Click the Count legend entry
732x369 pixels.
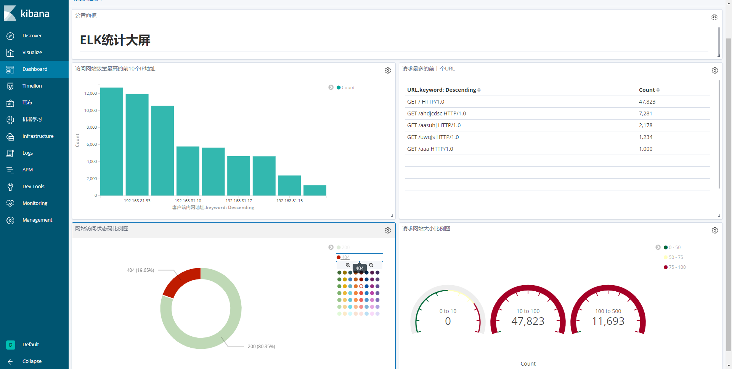[346, 88]
